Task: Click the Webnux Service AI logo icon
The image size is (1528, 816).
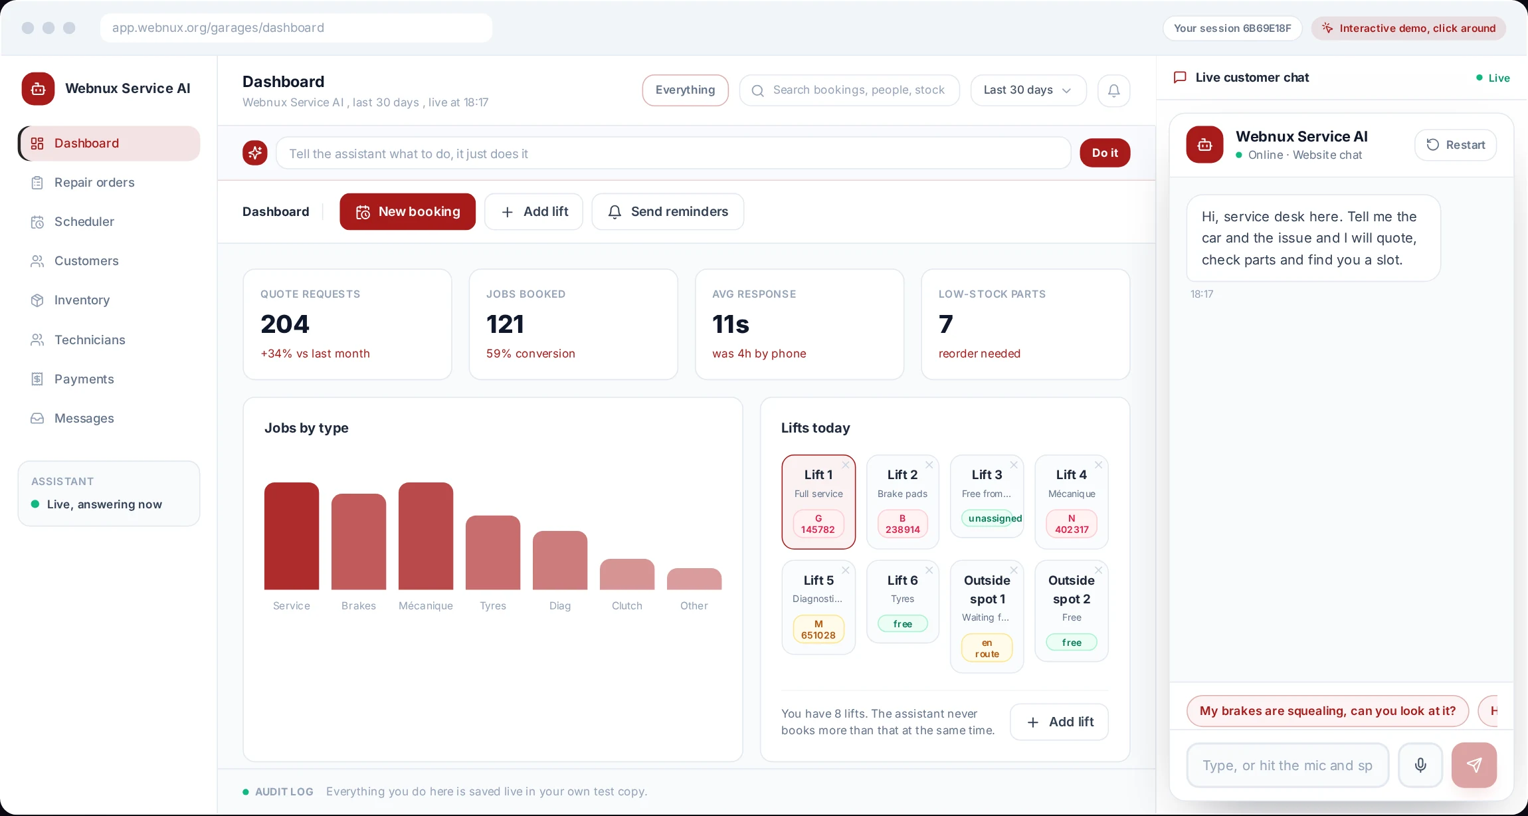Action: pyautogui.click(x=38, y=88)
